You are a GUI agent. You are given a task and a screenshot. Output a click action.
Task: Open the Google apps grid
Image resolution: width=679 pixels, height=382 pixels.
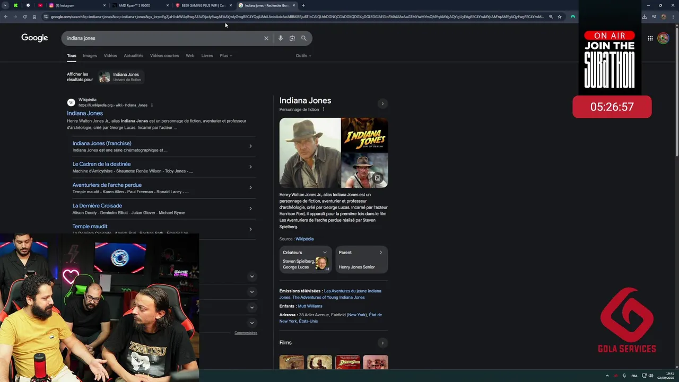(x=650, y=38)
